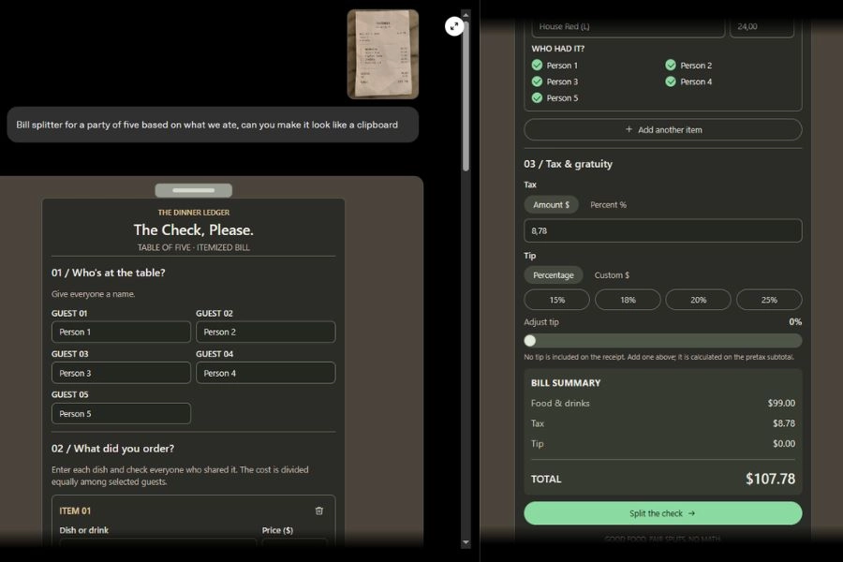The width and height of the screenshot is (843, 562).
Task: Switch tax mode to Percent %
Action: click(x=608, y=205)
